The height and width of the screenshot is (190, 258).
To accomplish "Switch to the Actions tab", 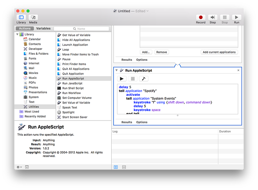I will click(25, 28).
